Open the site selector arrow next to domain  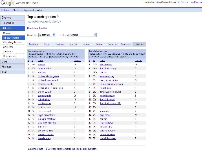click(x=60, y=22)
